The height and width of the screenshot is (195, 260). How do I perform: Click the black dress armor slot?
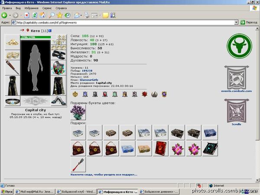13,85
